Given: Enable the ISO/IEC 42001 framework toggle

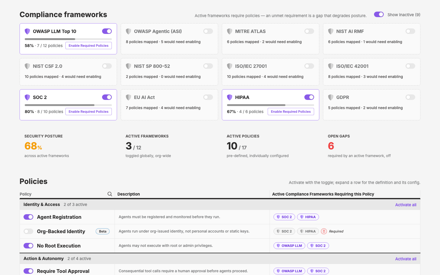Looking at the screenshot, I should point(410,66).
